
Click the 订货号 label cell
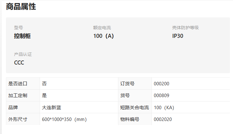tap(135, 83)
